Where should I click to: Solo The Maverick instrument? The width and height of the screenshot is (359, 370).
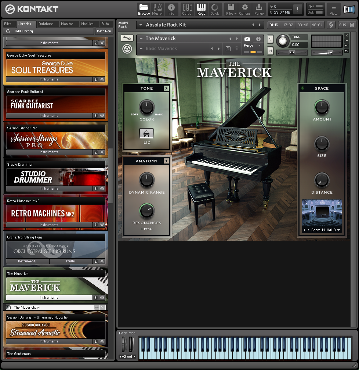[270, 39]
